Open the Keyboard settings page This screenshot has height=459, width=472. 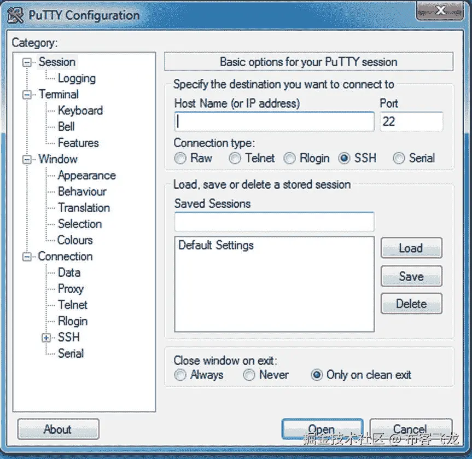pos(79,111)
